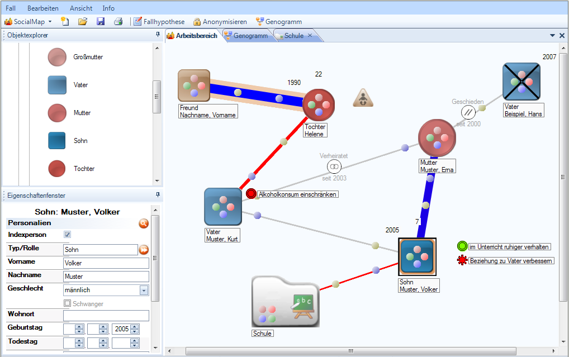This screenshot has width=569, height=357.
Task: Click the Geschieden divorce symbol
Action: pyautogui.click(x=468, y=112)
